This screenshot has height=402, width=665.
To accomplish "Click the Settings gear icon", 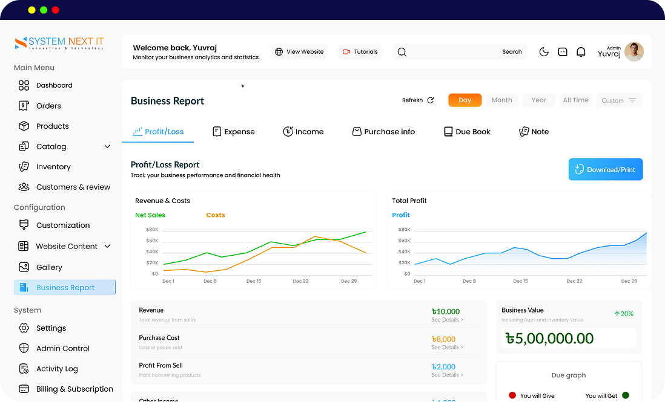I will 24,328.
